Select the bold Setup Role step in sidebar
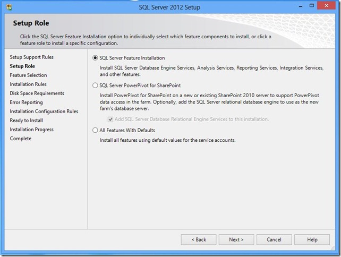The width and height of the screenshot is (341, 257). (x=22, y=66)
